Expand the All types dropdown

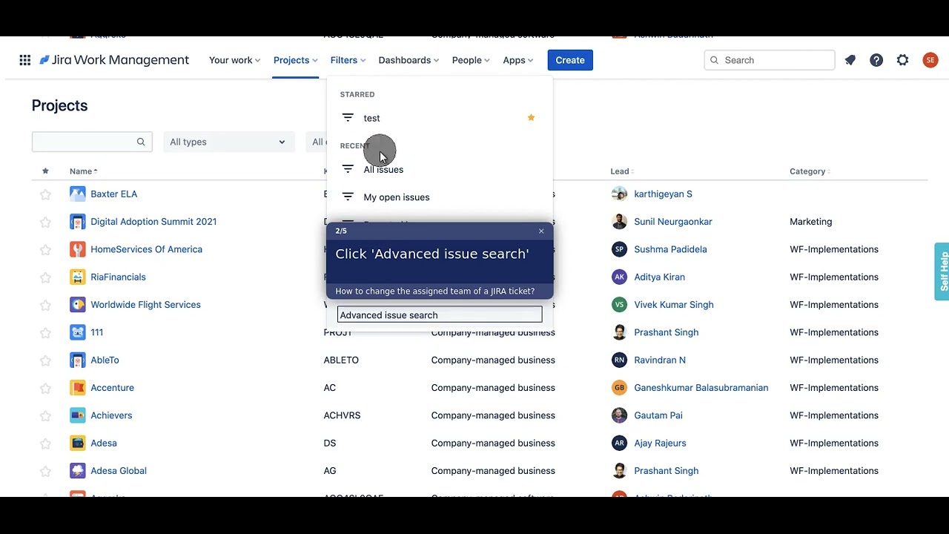click(228, 142)
